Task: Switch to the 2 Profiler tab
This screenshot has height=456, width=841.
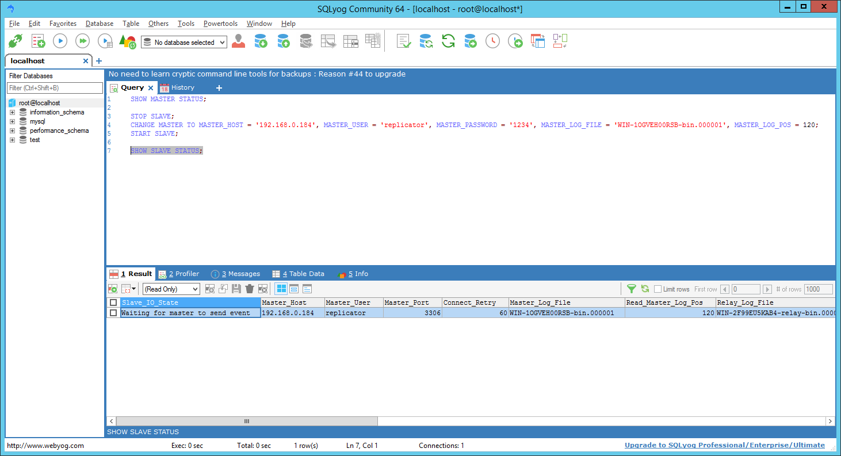Action: coord(179,274)
